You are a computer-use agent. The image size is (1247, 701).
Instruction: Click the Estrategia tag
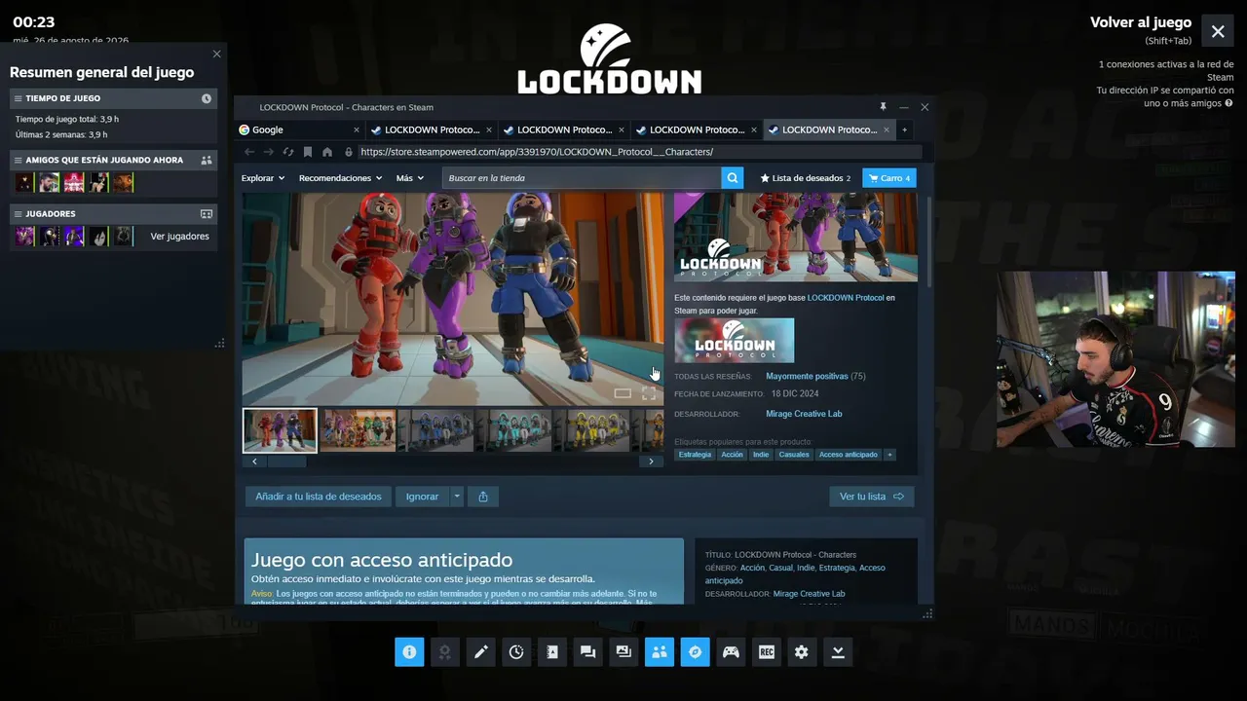(696, 455)
